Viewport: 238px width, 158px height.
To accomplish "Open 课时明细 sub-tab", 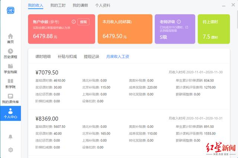I will click(43, 57).
